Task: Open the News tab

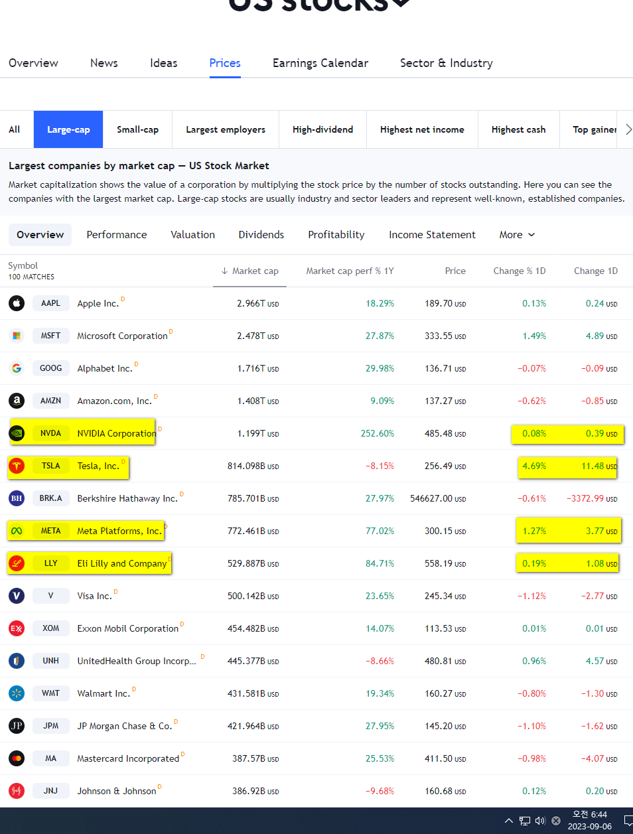Action: pos(104,63)
